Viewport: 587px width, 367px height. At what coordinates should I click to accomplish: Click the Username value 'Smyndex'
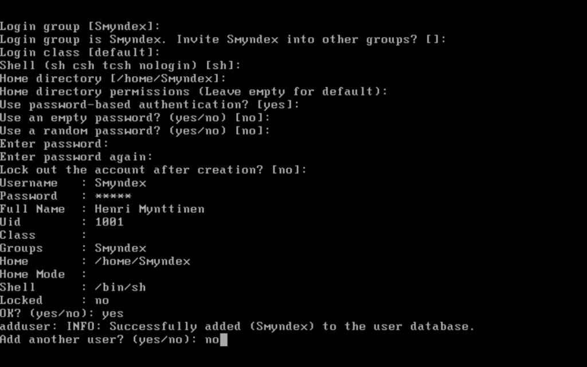tap(120, 183)
